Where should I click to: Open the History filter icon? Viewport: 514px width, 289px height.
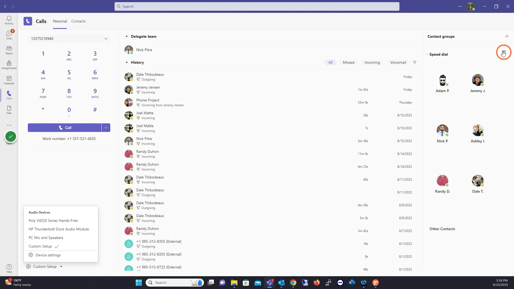tap(415, 62)
